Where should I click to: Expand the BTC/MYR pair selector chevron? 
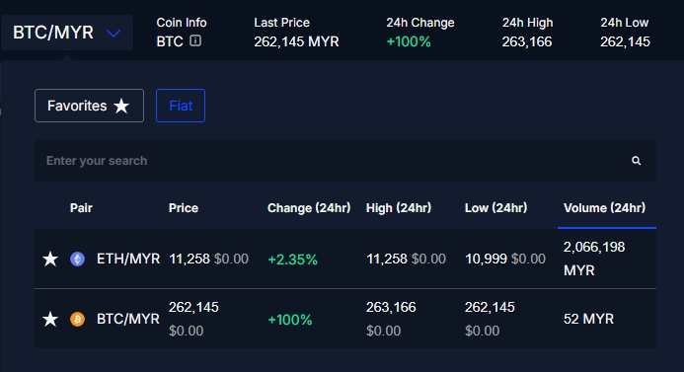point(114,34)
